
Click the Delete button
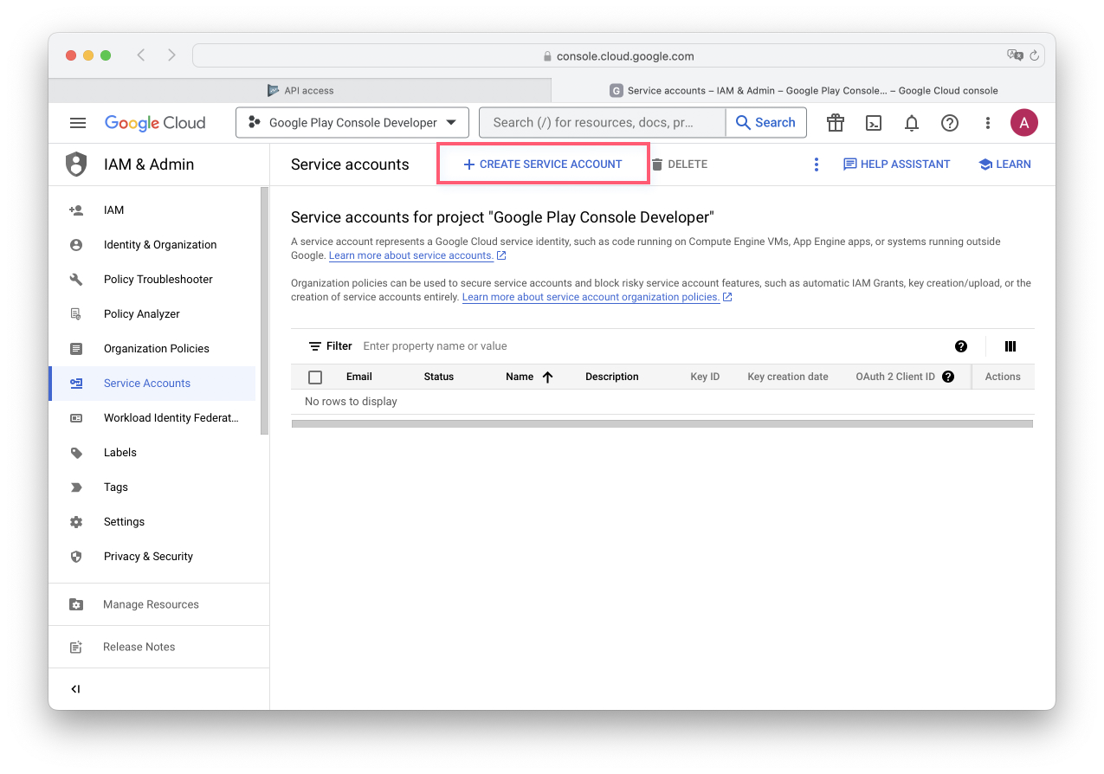tap(679, 164)
